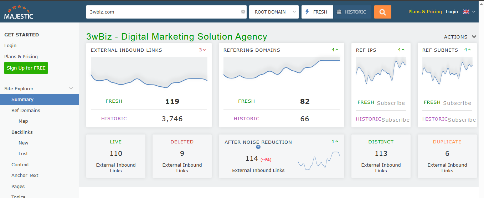This screenshot has width=484, height=198.
Task: Click the DELETED links count 9
Action: [182, 154]
